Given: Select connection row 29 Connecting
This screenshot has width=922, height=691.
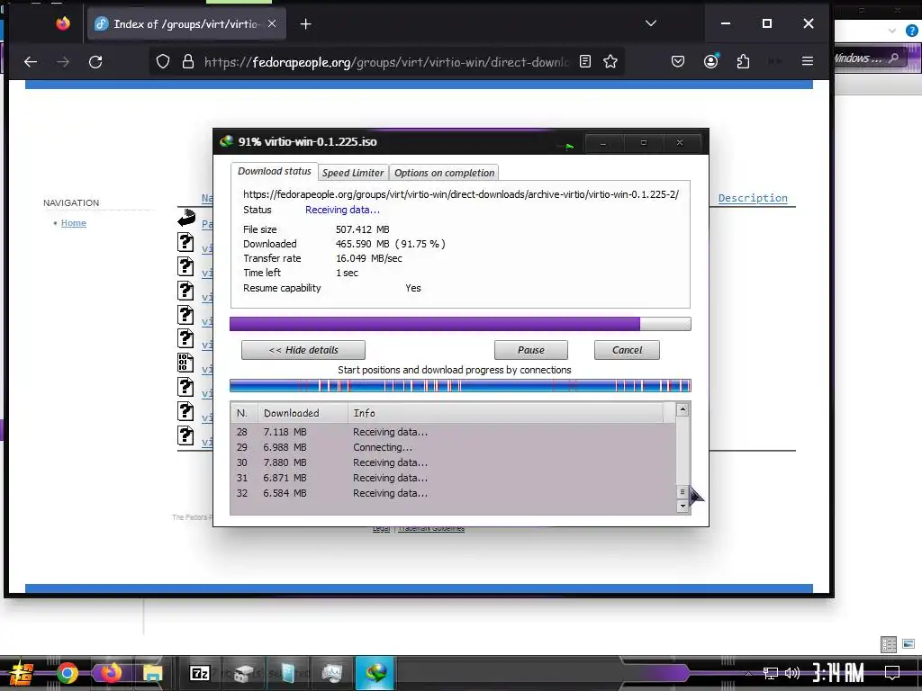Looking at the screenshot, I should coord(453,447).
